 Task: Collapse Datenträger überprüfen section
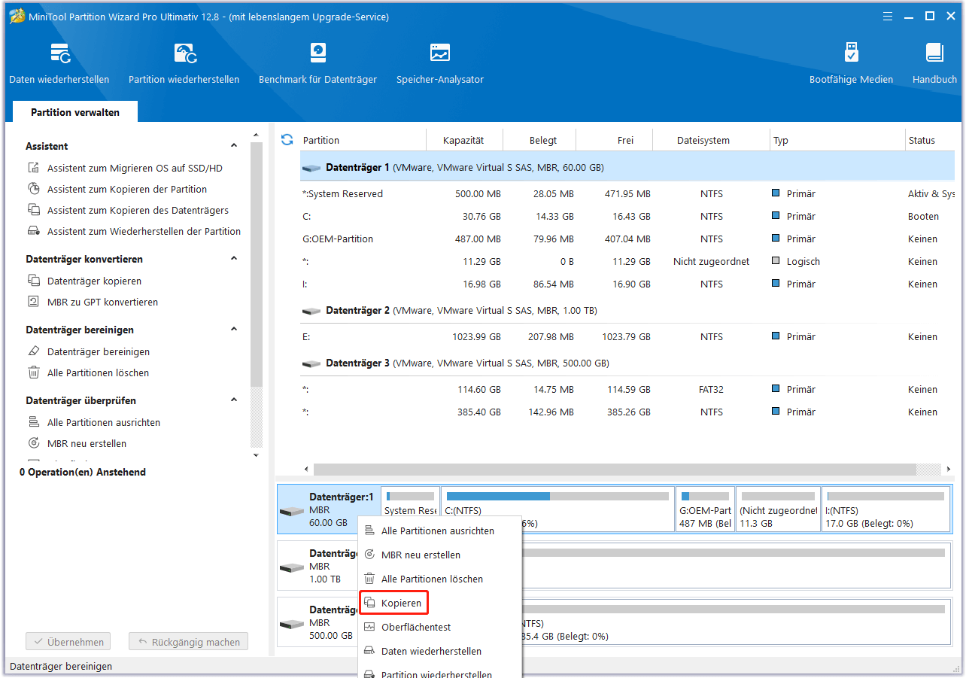point(234,400)
